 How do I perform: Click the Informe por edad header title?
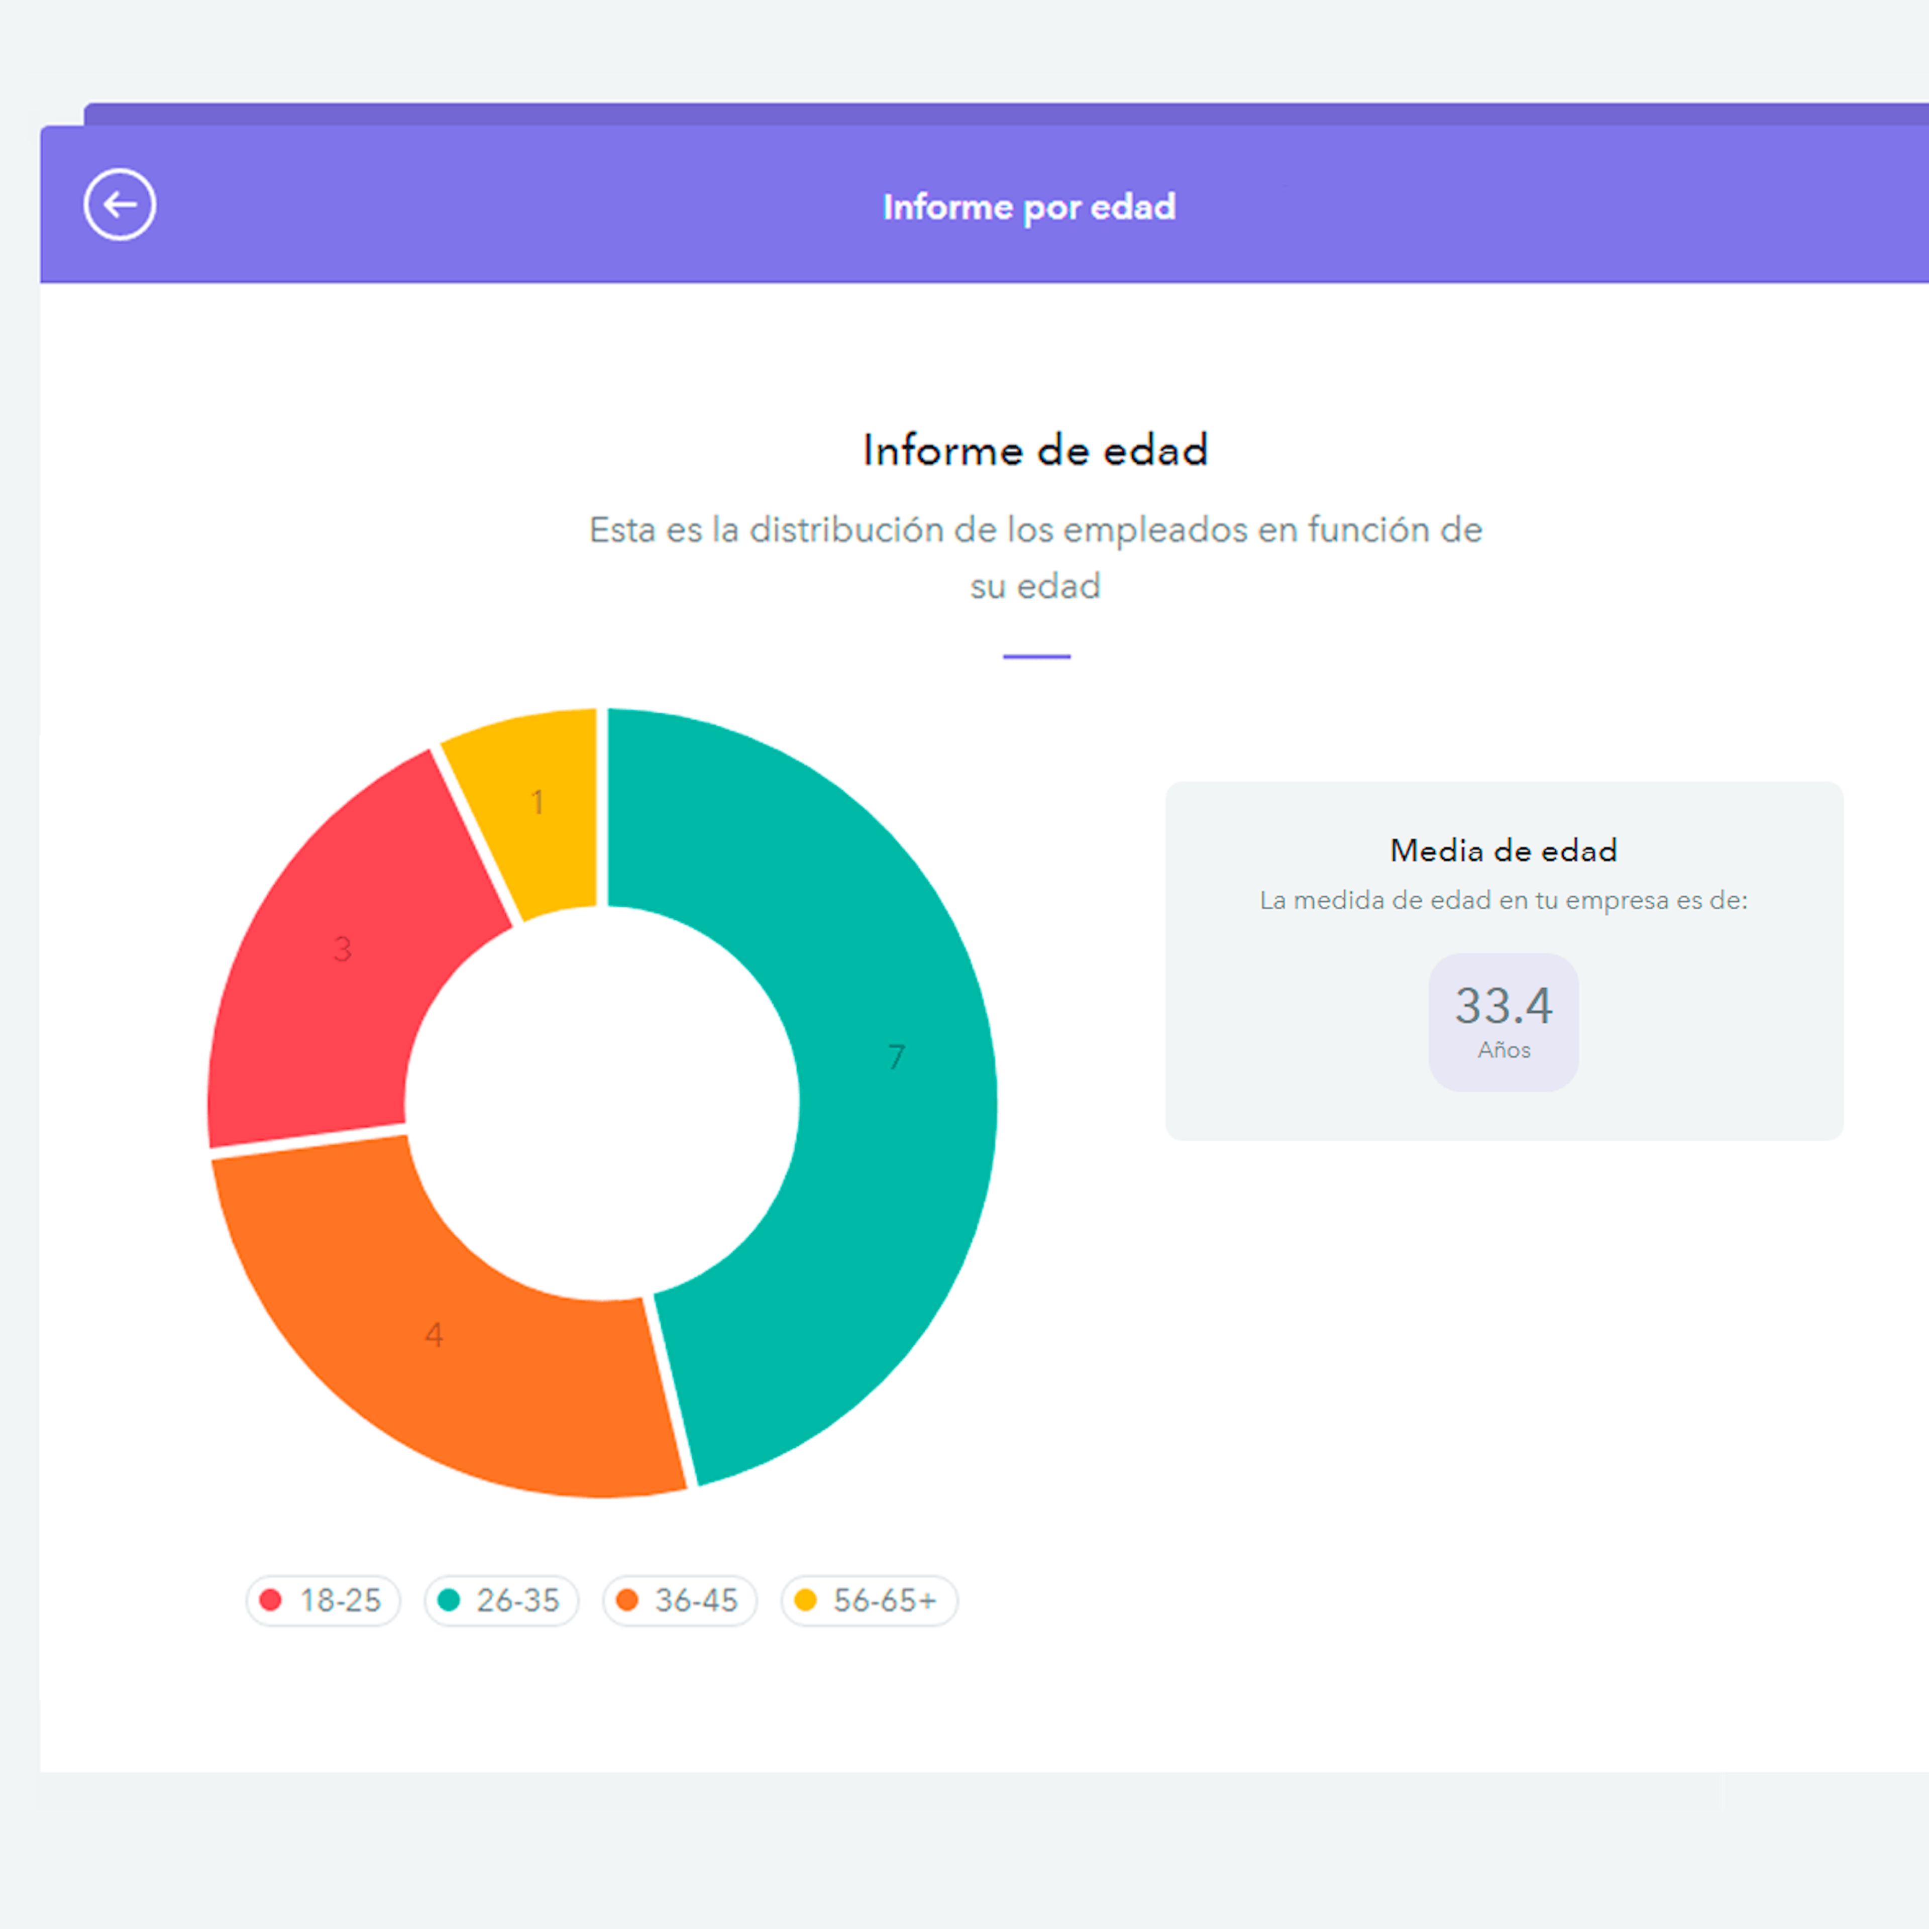coord(1029,207)
